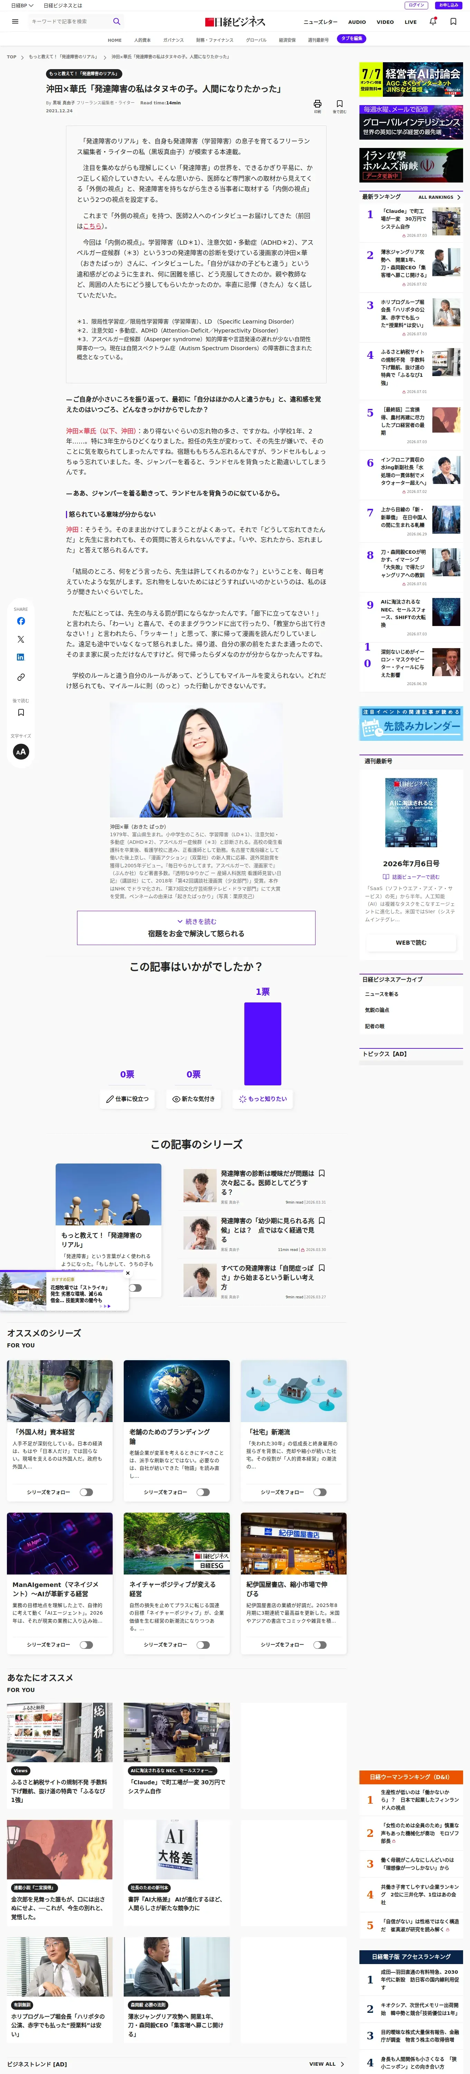The height and width of the screenshot is (2074, 470).
Task: Open 記者の眼 in the archive list
Action: pos(374,1027)
